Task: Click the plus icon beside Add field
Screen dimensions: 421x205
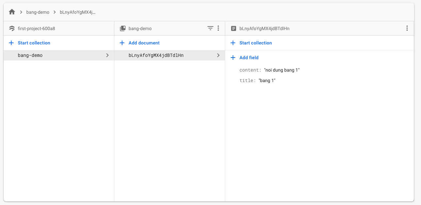Action: pos(233,58)
